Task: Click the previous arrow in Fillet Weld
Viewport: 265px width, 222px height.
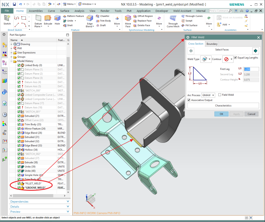Action: [x=191, y=51]
